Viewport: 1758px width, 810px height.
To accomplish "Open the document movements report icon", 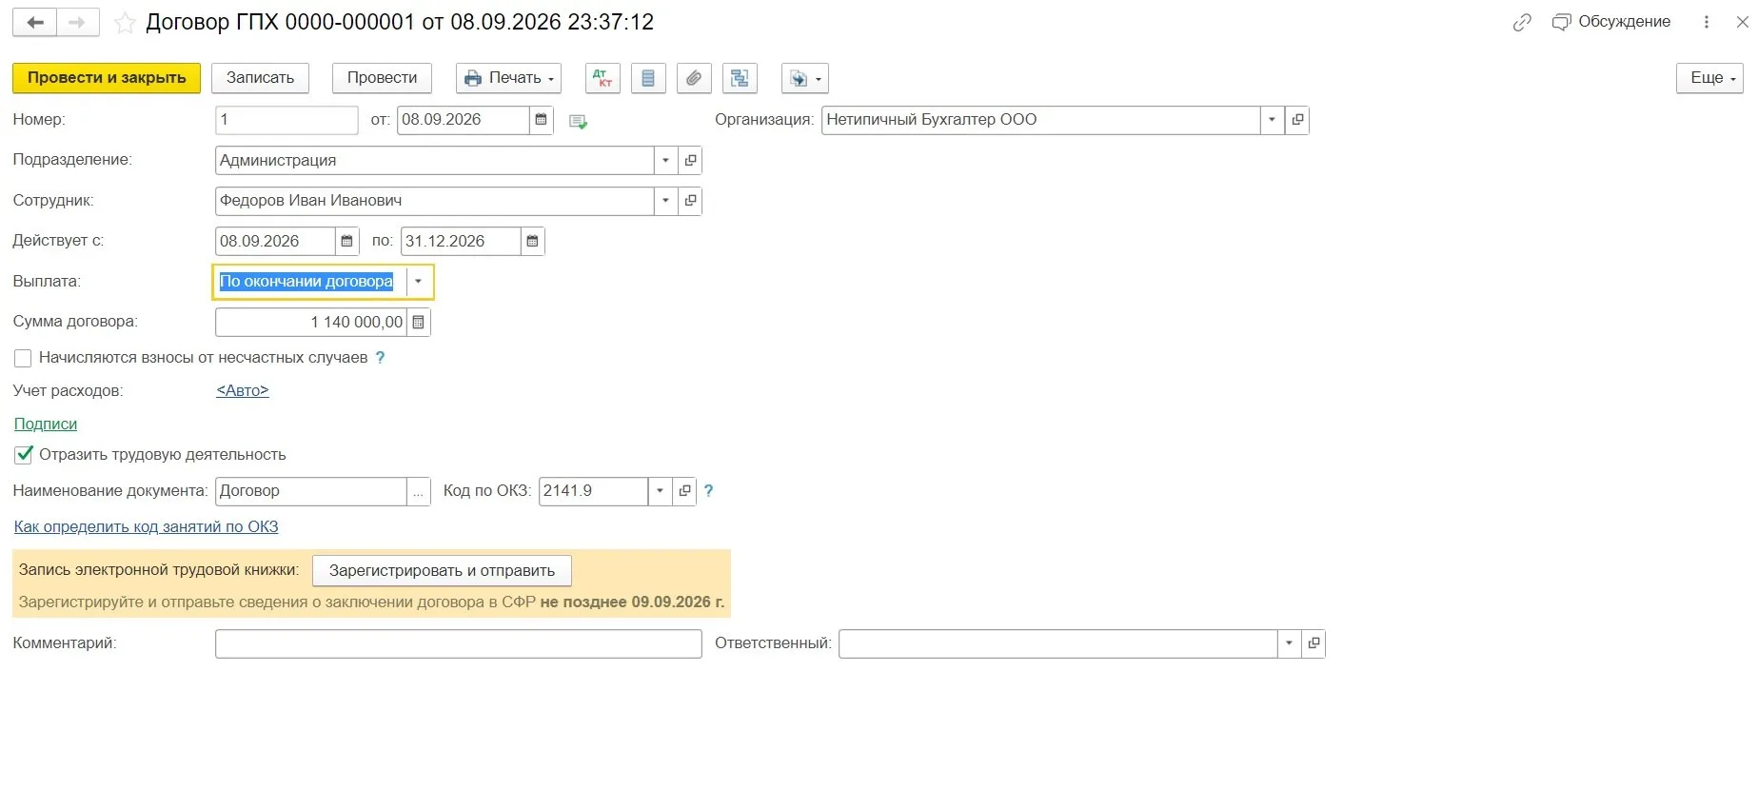I will (648, 78).
